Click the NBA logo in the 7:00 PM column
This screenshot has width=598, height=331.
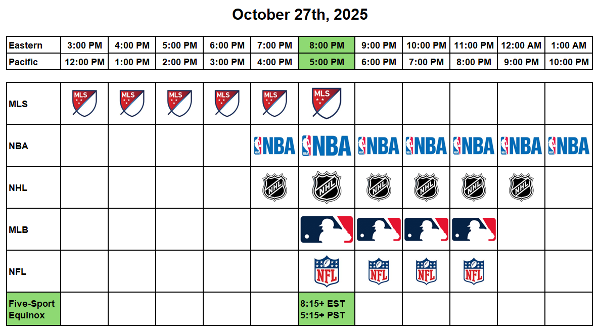274,146
